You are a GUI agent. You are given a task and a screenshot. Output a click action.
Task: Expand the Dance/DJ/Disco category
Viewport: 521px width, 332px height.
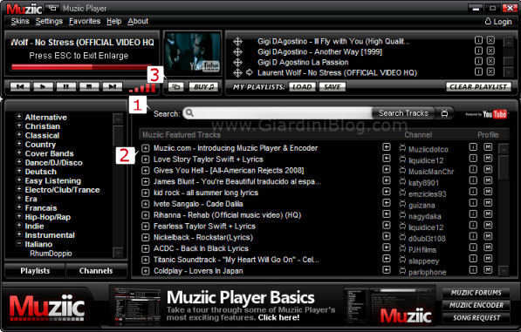click(x=19, y=162)
